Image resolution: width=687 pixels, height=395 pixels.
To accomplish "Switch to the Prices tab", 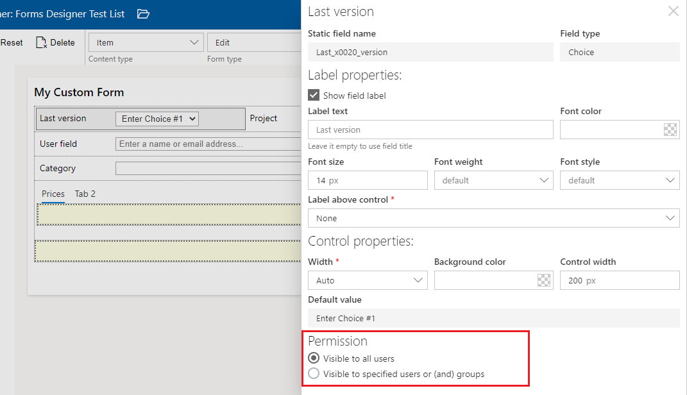I will (53, 194).
